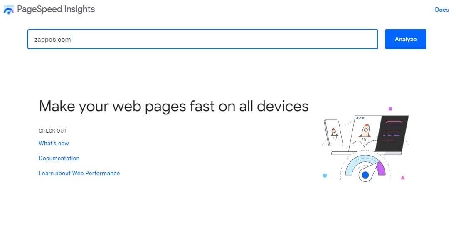Click the dark code panel illustration
This screenshot has height=238, width=456.
pyautogui.click(x=392, y=133)
